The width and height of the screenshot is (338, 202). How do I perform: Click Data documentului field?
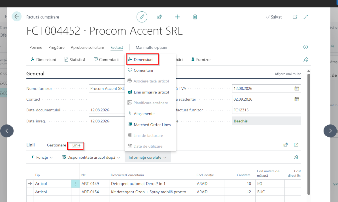[107, 110]
